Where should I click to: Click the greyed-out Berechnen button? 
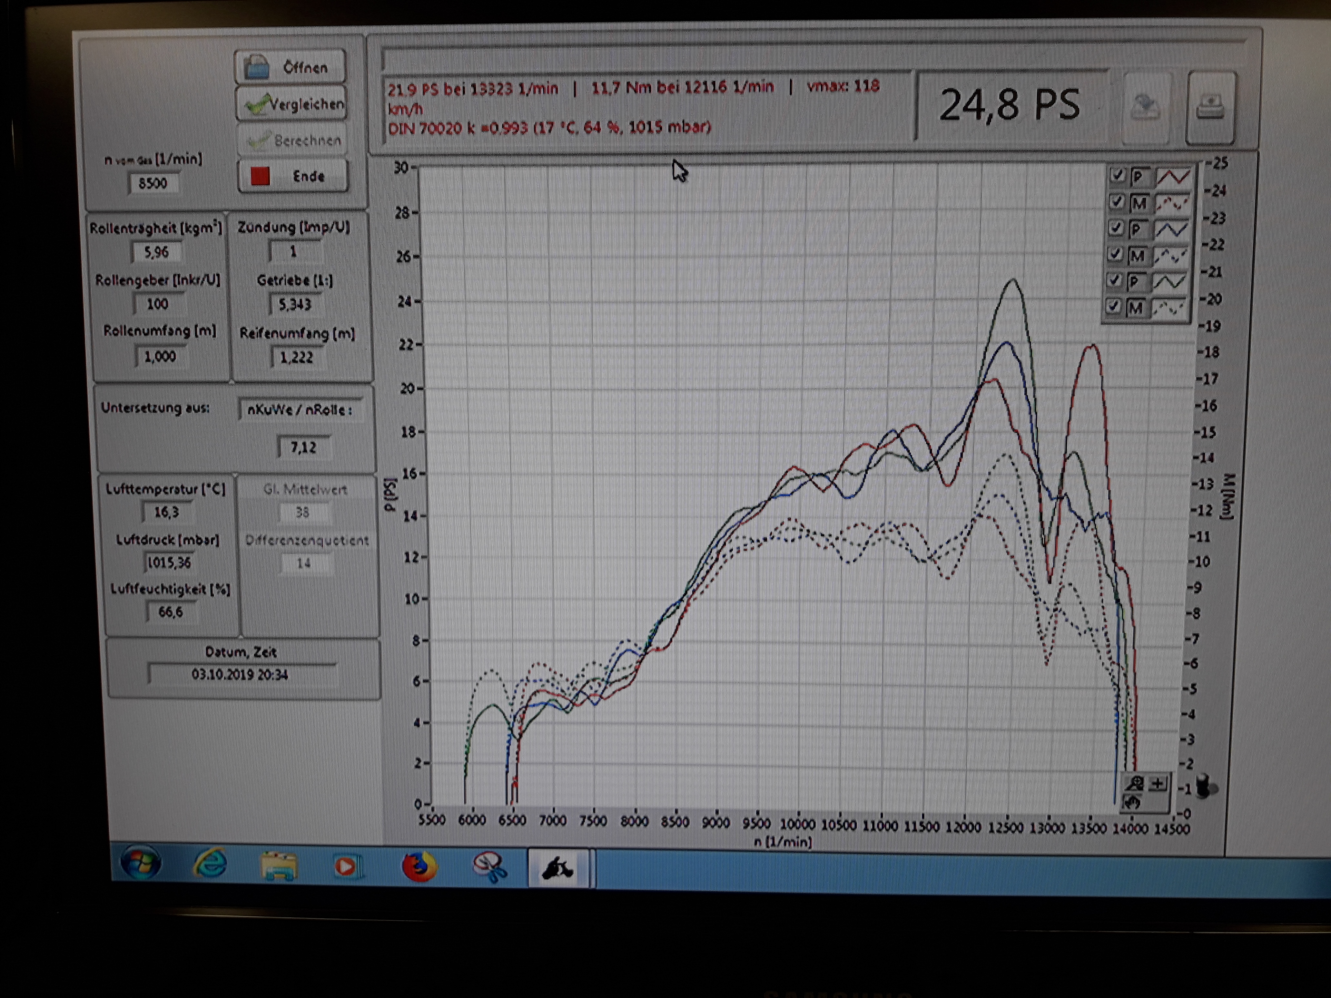coord(292,140)
